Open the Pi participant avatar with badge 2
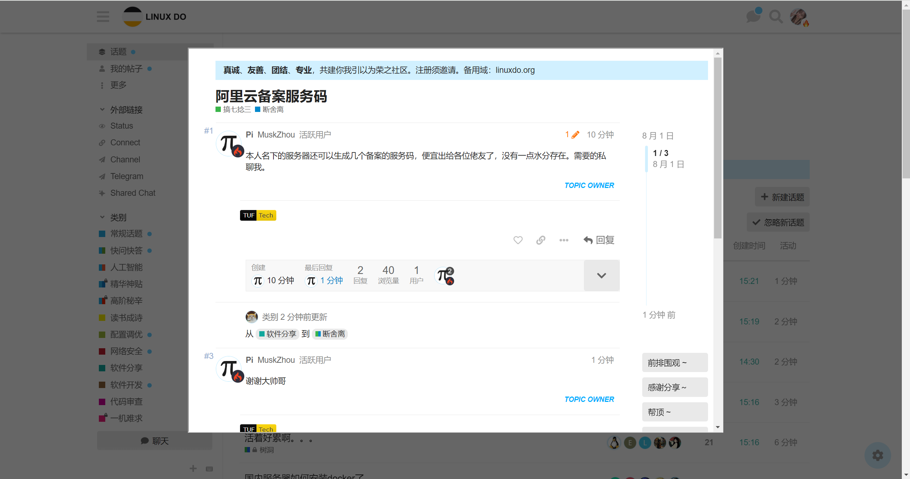The image size is (910, 479). coord(444,275)
